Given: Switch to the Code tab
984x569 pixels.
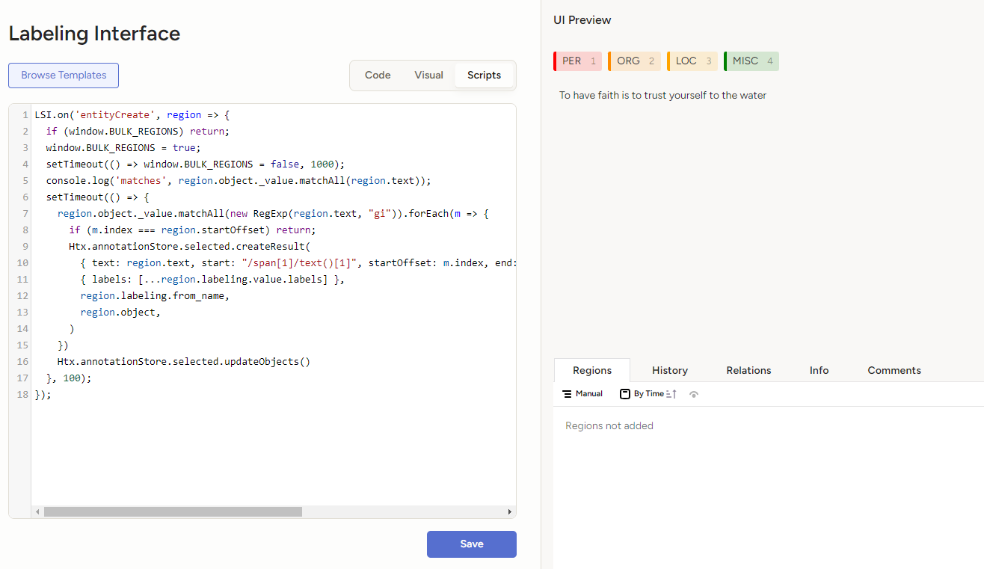Looking at the screenshot, I should pyautogui.click(x=378, y=75).
